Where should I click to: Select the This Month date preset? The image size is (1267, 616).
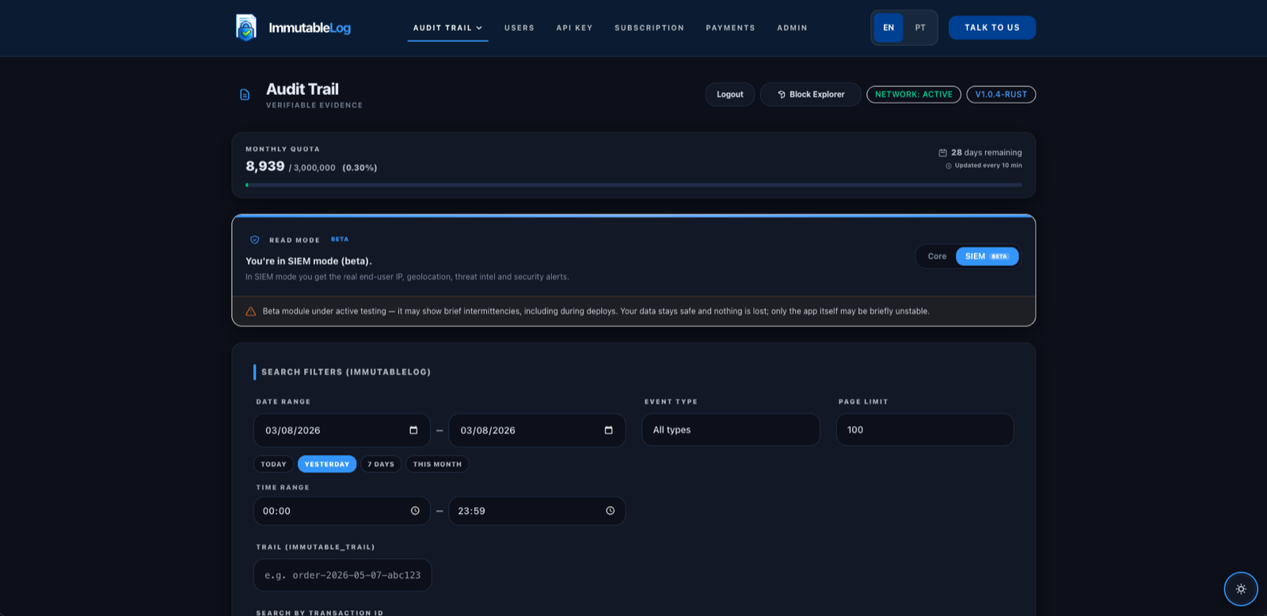point(437,464)
